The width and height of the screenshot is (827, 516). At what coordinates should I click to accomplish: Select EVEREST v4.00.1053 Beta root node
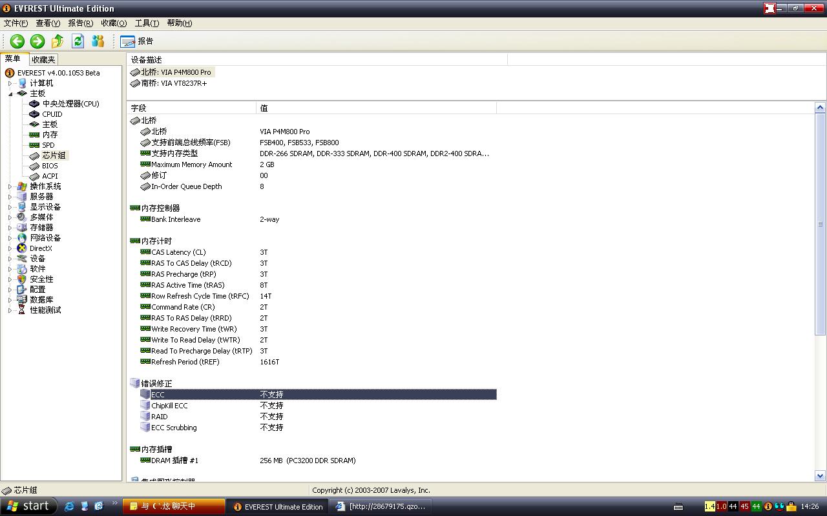pyautogui.click(x=58, y=73)
